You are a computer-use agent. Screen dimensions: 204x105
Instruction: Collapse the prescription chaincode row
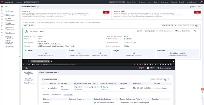[43, 88]
